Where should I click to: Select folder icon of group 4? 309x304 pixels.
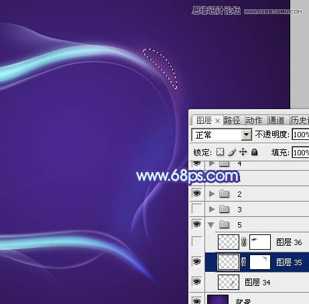225,164
